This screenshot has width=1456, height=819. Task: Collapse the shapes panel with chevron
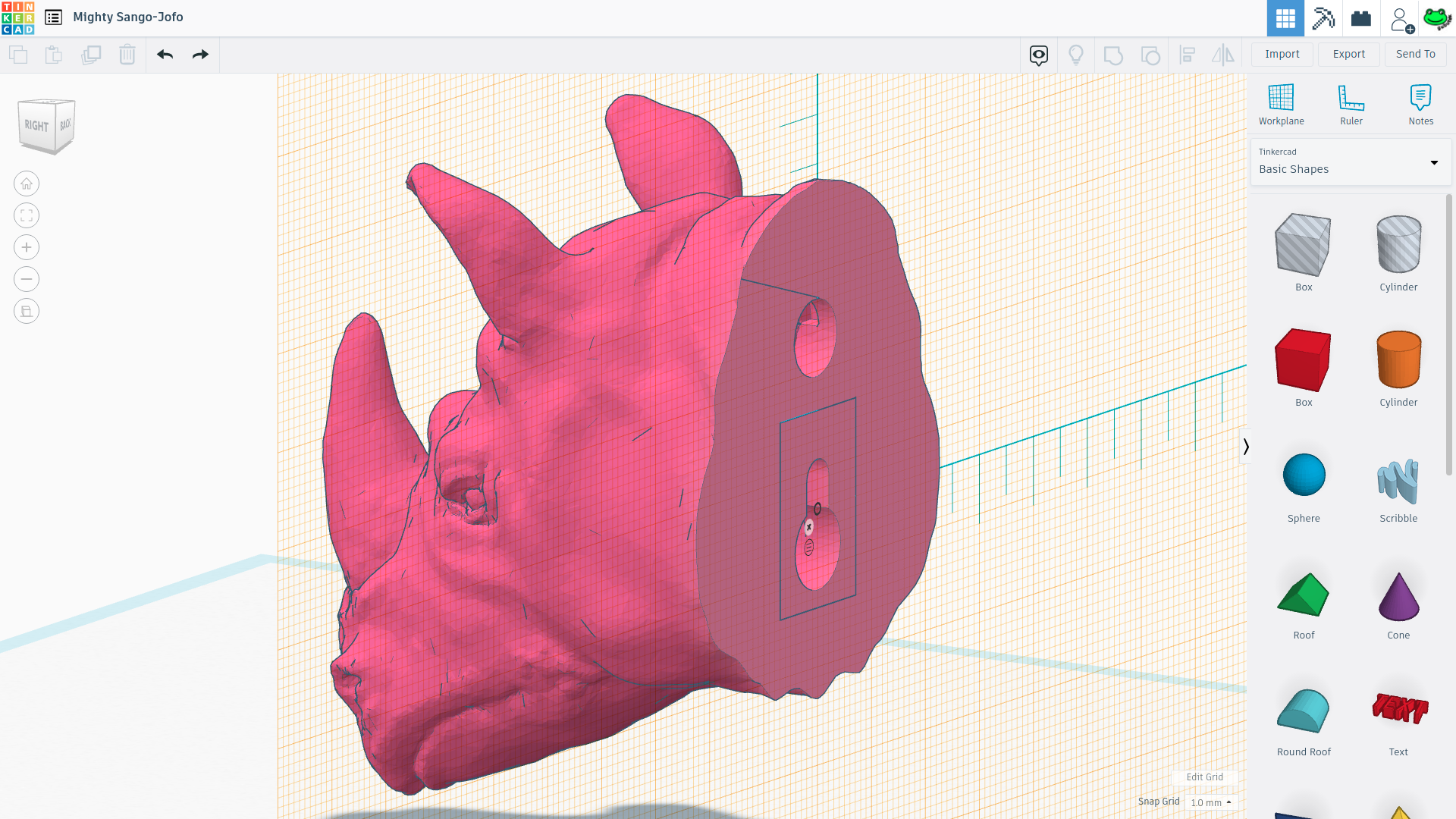(1245, 447)
